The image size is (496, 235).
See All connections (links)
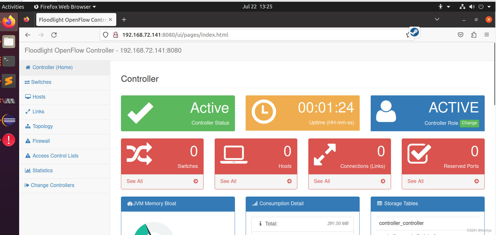[x=322, y=181]
